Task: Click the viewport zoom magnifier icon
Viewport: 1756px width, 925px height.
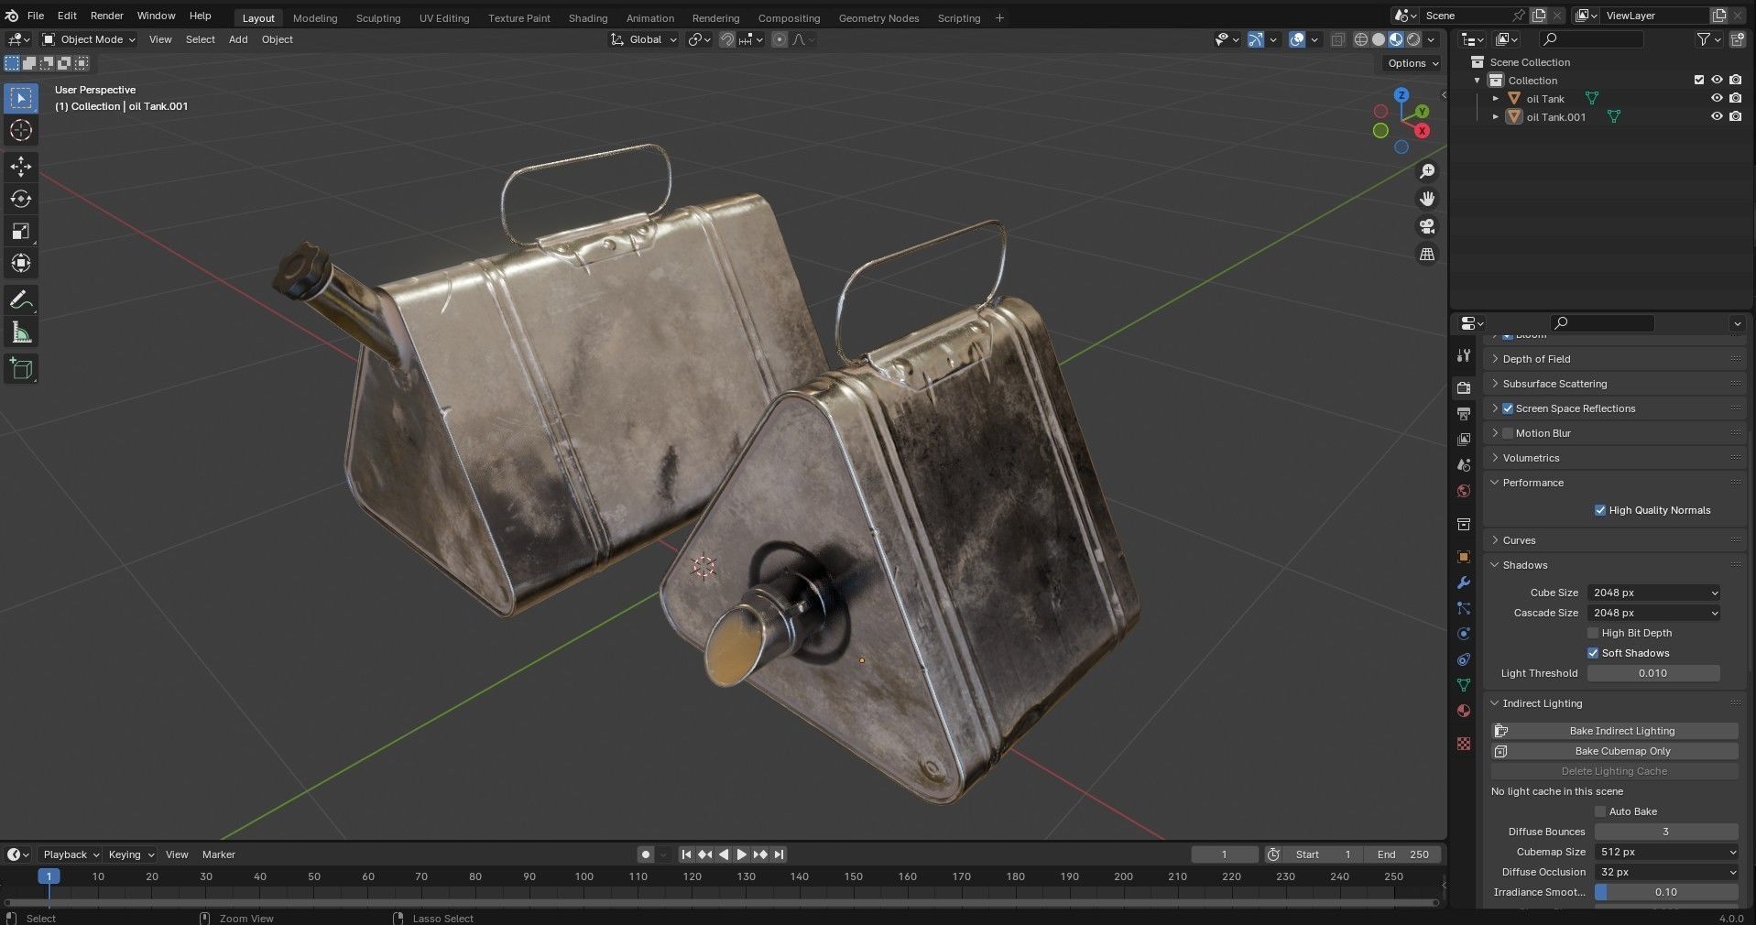Action: coord(1427,171)
